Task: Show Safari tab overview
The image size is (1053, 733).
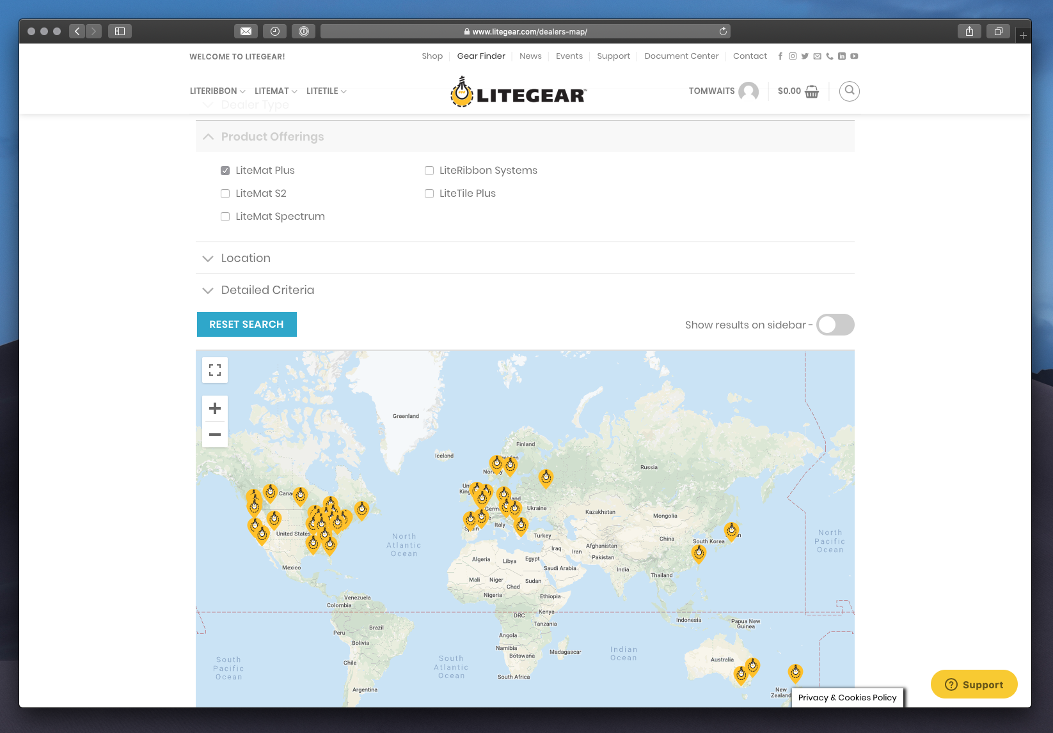Action: click(998, 31)
